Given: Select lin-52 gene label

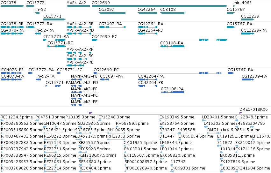Looking at the screenshot, I should (x=40, y=10).
